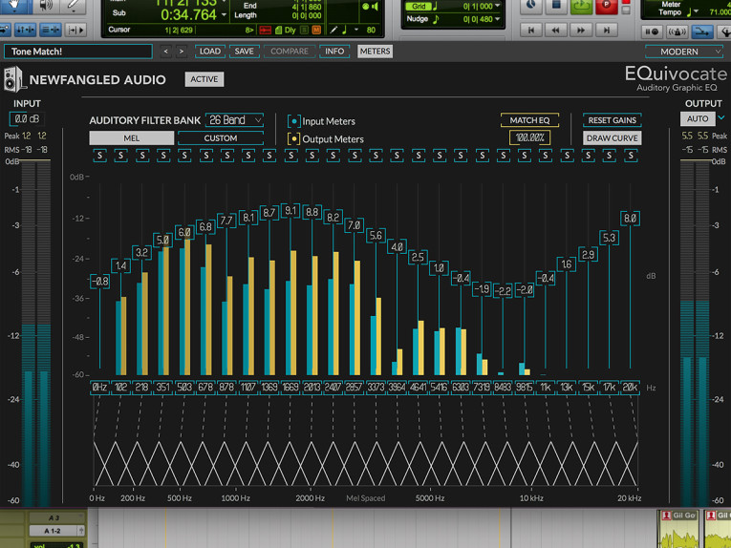Select the Pencil tool
The image size is (731, 548).
click(x=74, y=6)
